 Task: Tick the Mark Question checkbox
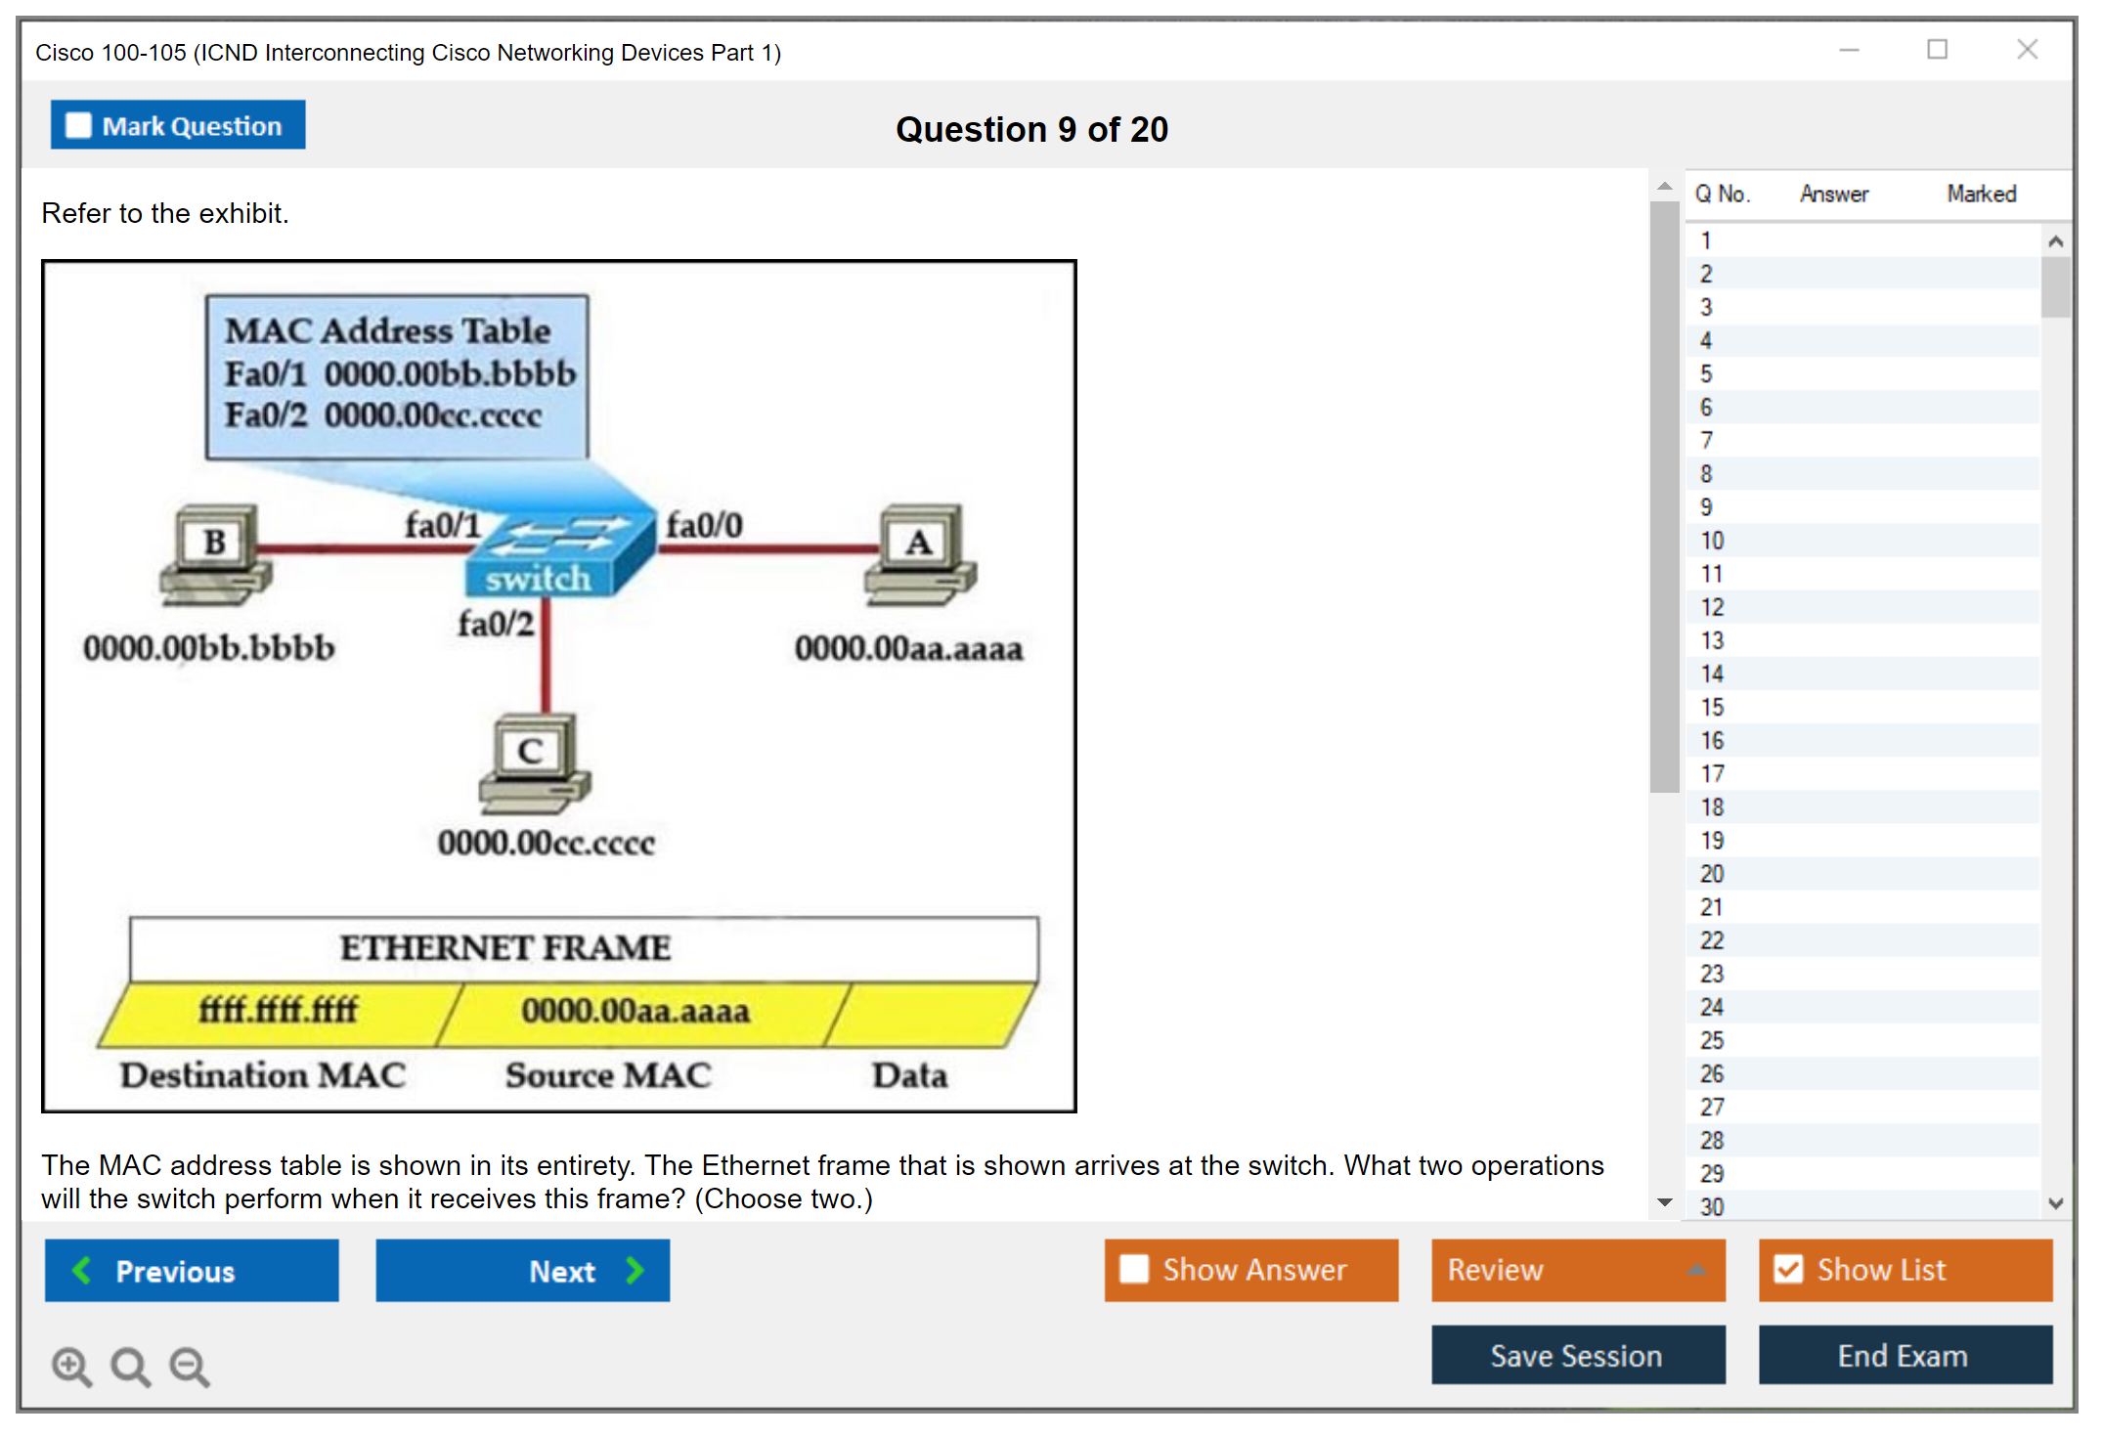click(78, 125)
